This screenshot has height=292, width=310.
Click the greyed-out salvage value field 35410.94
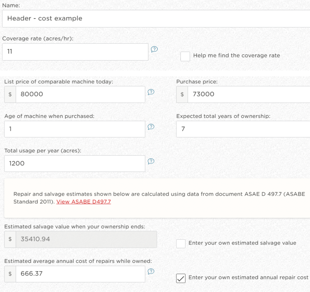(86, 240)
